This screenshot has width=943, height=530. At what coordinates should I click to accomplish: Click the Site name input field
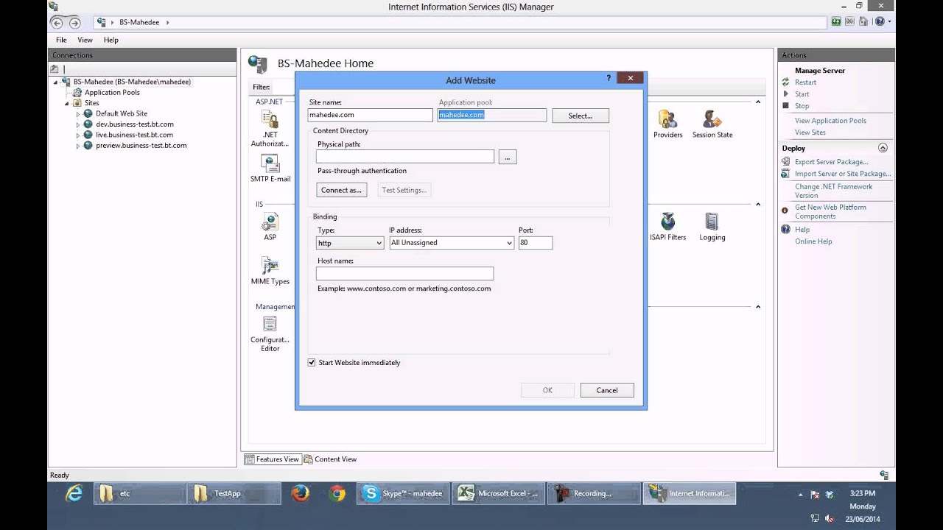(370, 115)
